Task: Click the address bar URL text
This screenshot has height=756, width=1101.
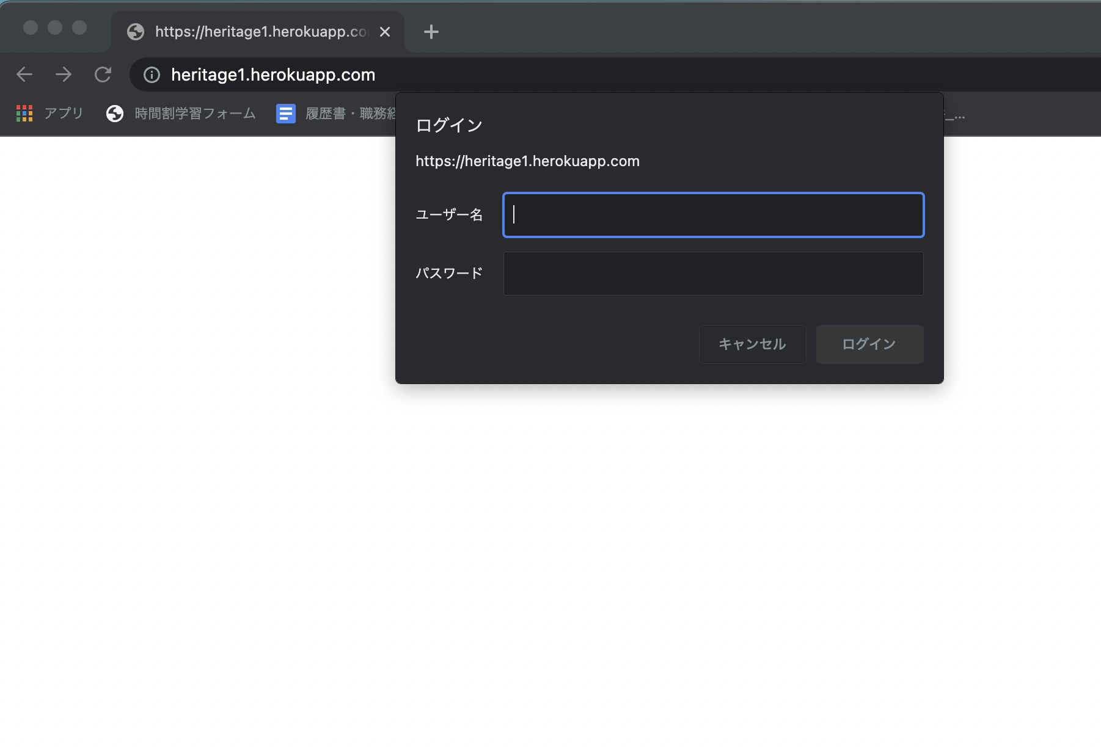Action: pos(273,75)
